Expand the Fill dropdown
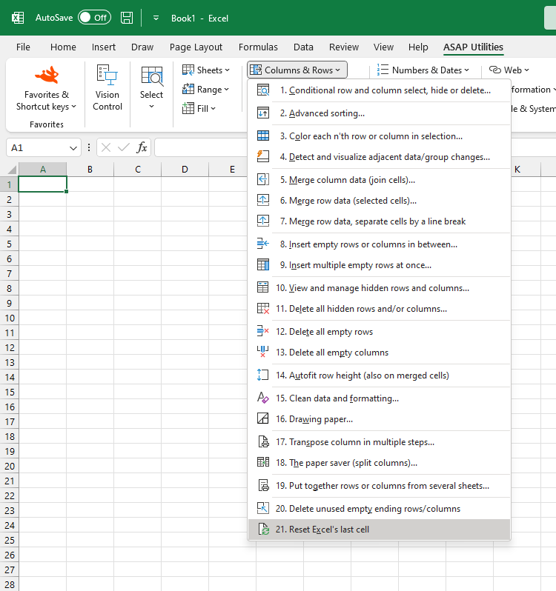The width and height of the screenshot is (556, 591). coord(199,109)
